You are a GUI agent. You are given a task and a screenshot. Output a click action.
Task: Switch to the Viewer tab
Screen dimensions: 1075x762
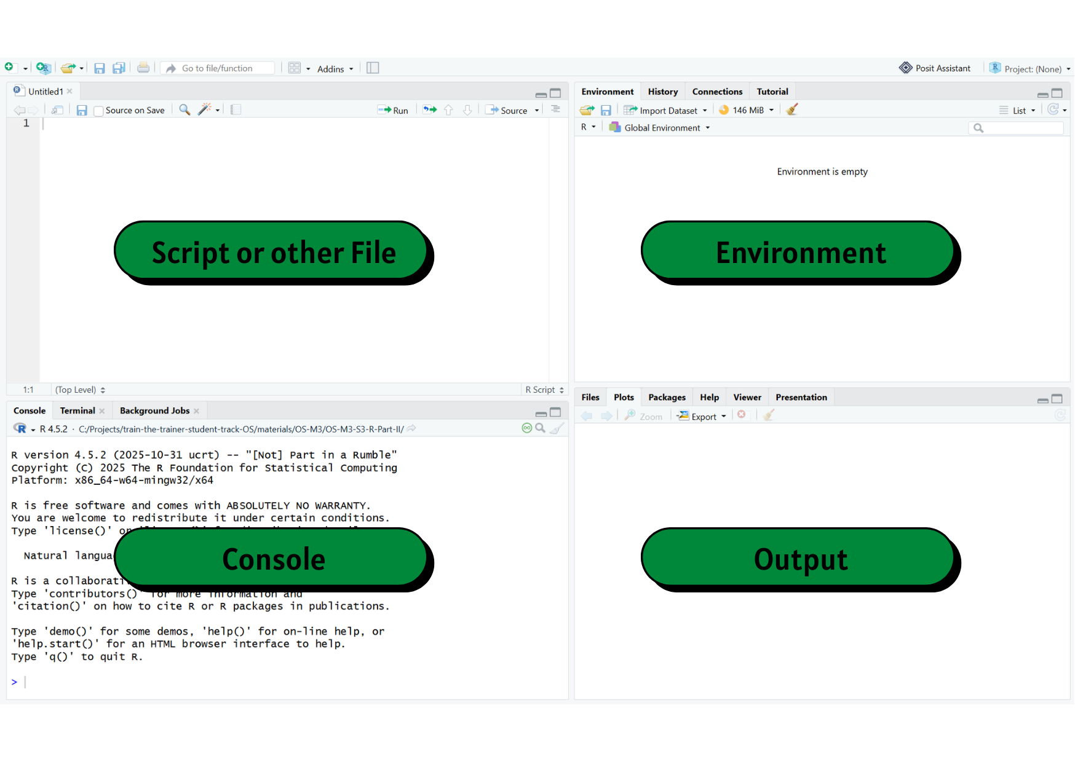[x=747, y=398]
